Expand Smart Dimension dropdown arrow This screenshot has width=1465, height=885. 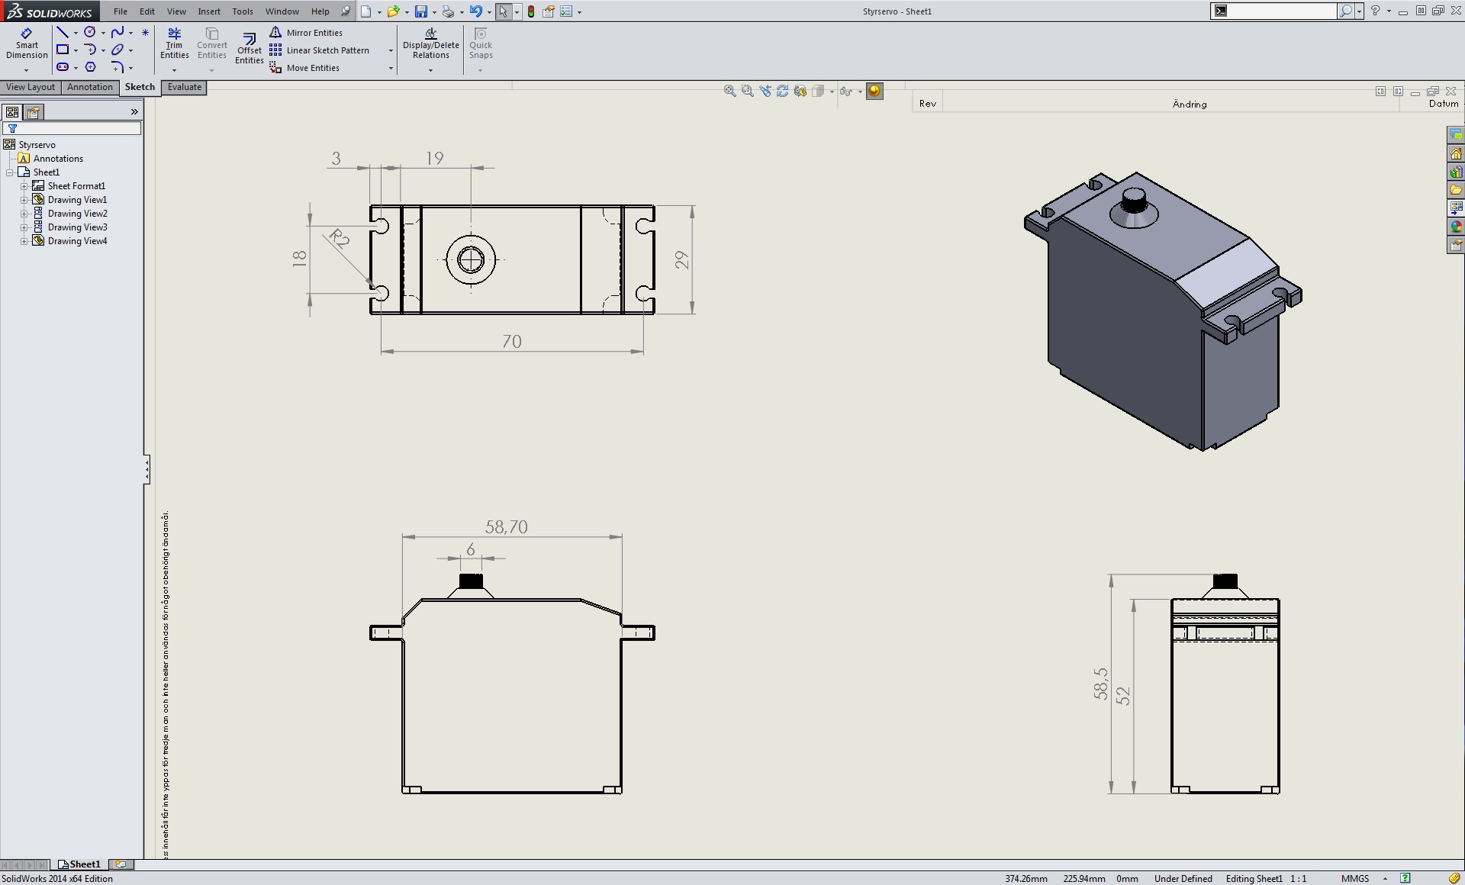[x=27, y=70]
